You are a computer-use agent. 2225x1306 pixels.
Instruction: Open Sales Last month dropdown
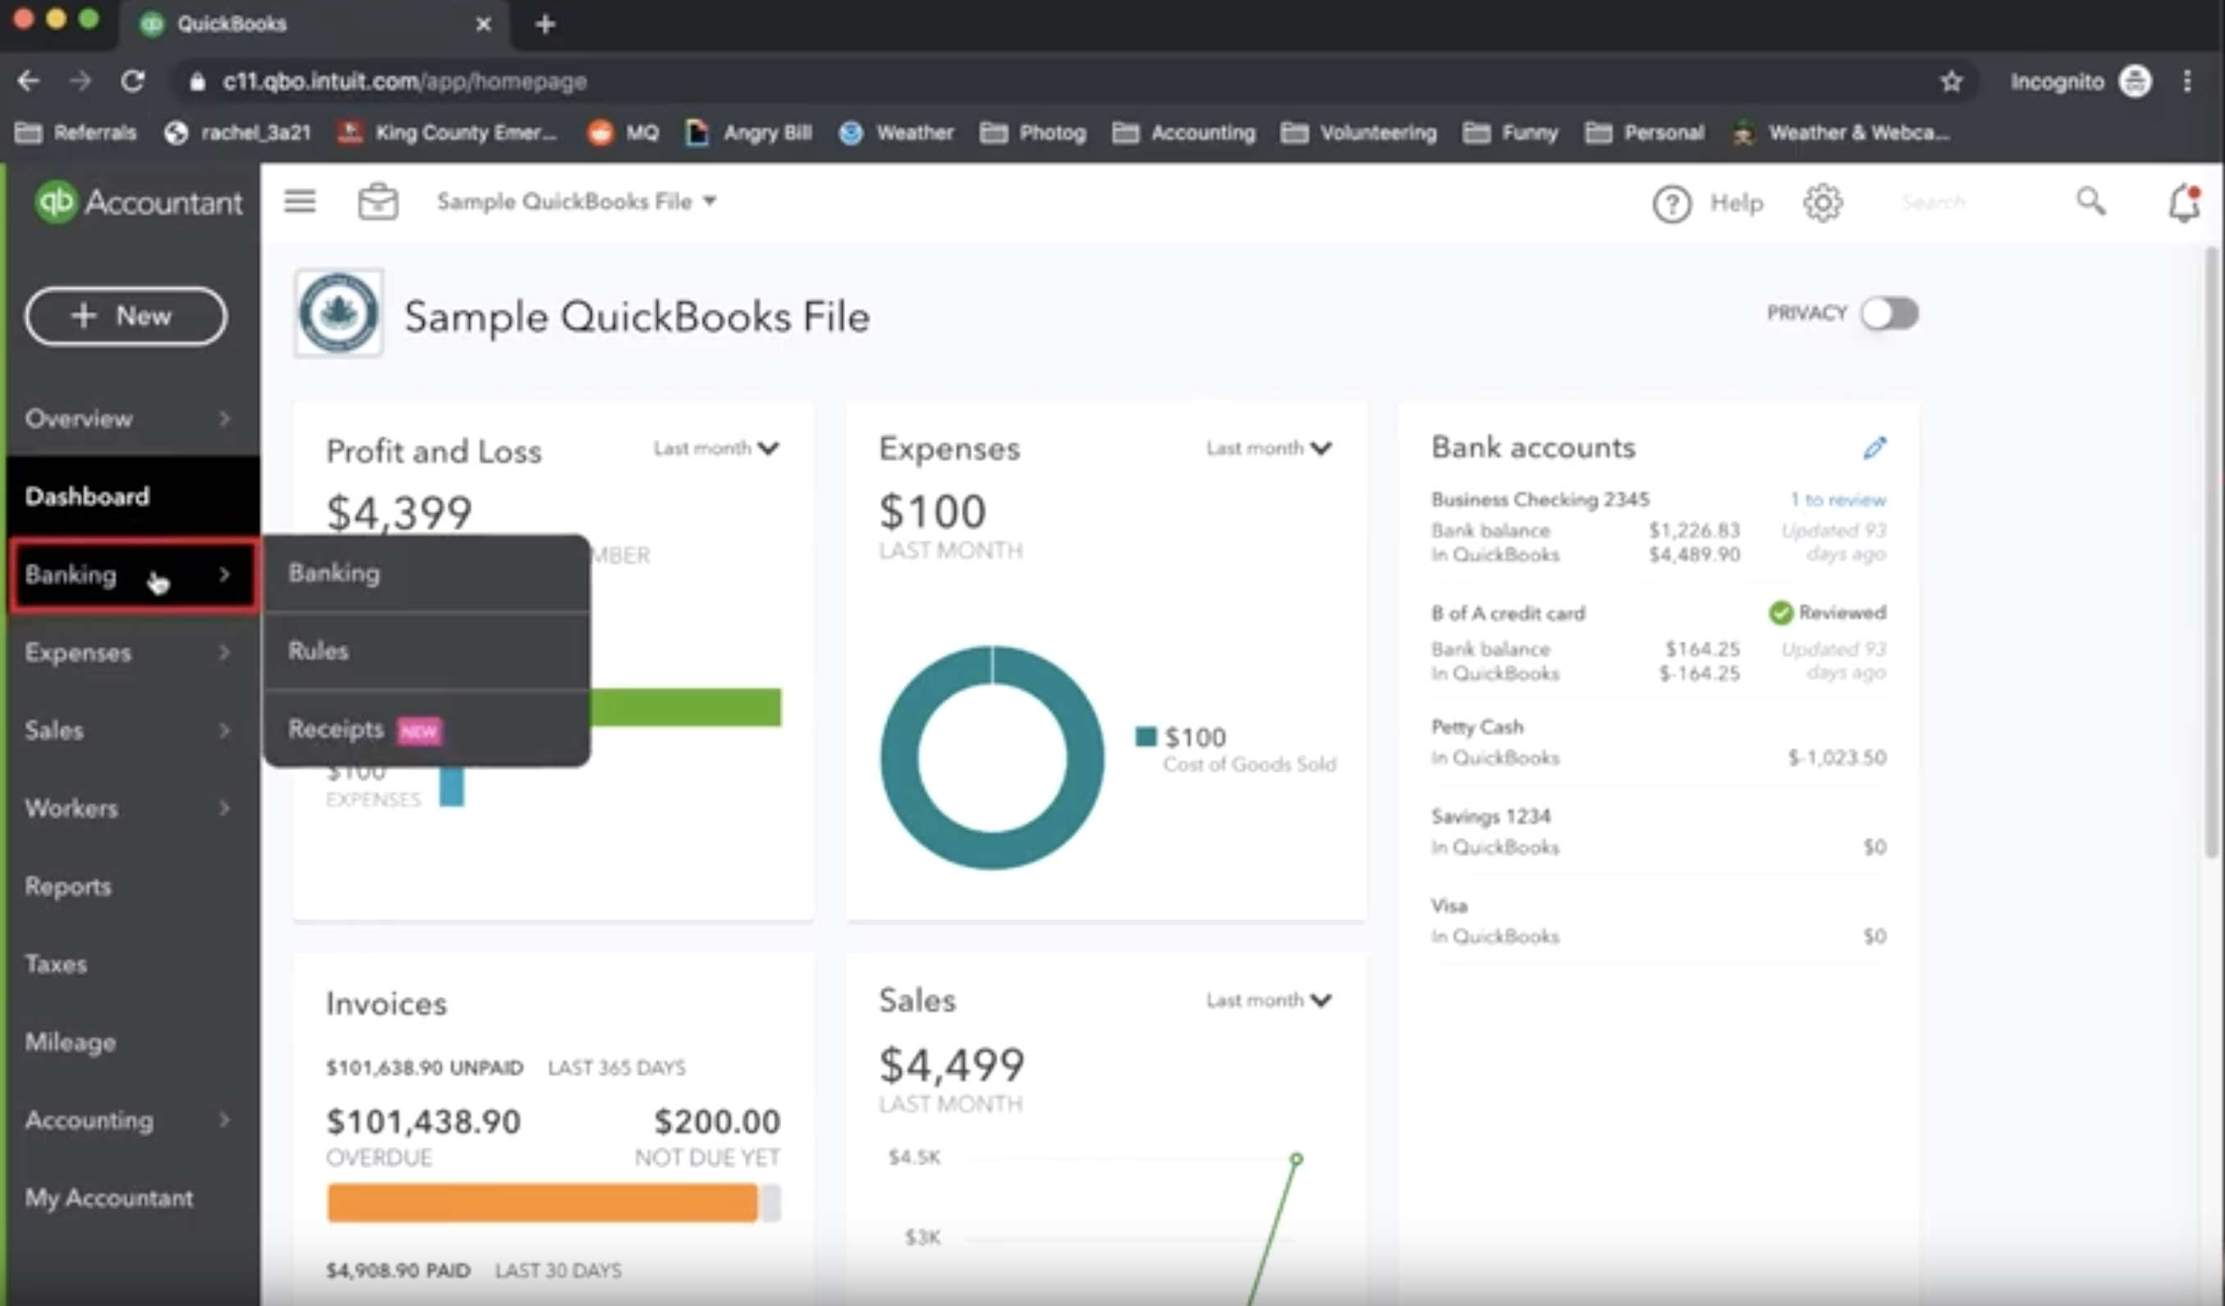tap(1268, 1001)
